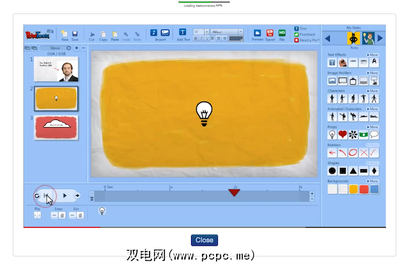Viewport: 409px width, 270px height.
Task: Click the New file icon
Action: click(x=65, y=33)
